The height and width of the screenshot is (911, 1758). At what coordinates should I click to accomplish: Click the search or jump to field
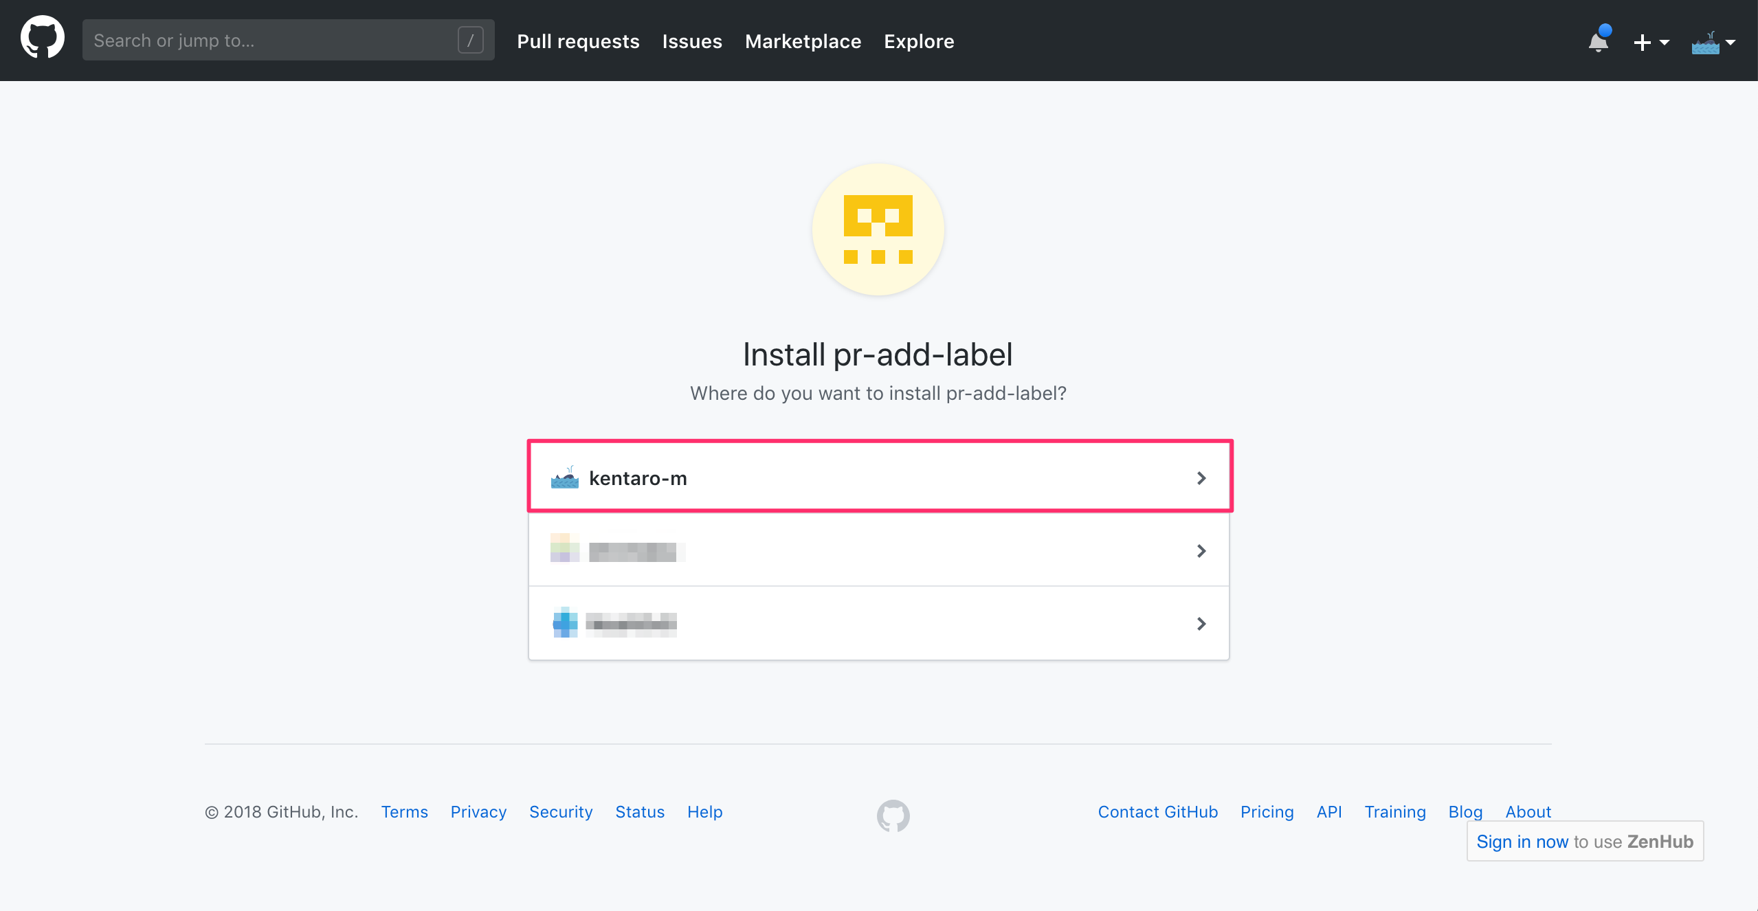[275, 40]
